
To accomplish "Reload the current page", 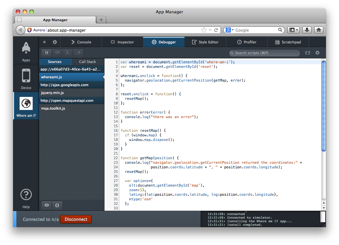I will (x=216, y=30).
